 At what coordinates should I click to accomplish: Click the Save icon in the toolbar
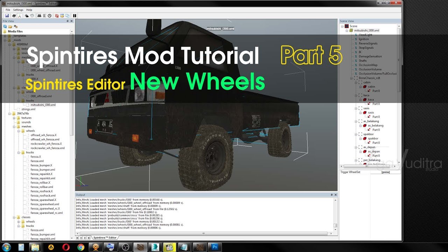point(7,16)
